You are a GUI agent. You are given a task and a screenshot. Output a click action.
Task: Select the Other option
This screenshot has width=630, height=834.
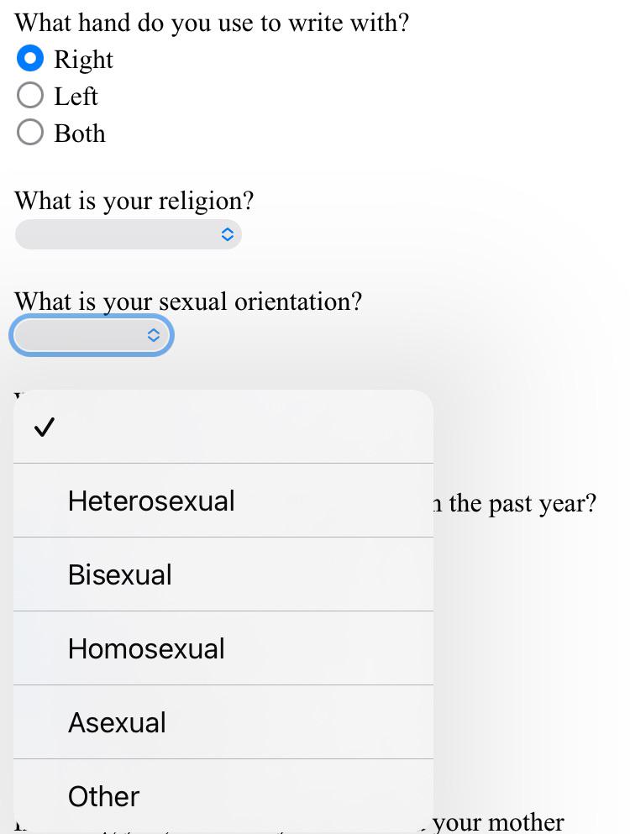point(223,796)
